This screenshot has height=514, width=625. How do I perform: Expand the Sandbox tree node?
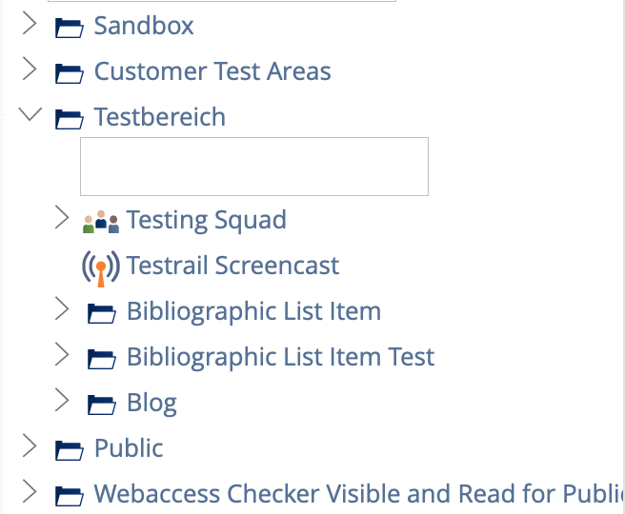[30, 25]
